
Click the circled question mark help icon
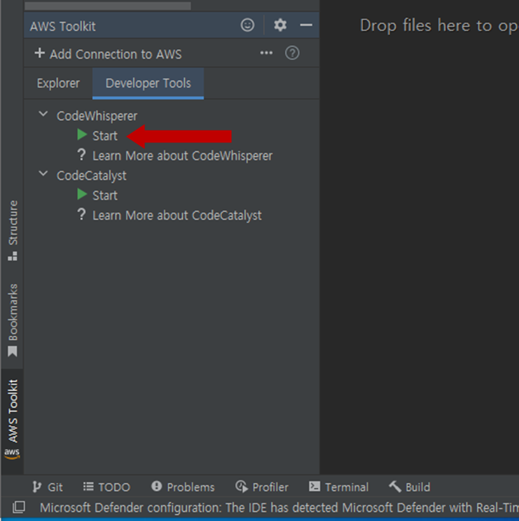pyautogui.click(x=292, y=53)
